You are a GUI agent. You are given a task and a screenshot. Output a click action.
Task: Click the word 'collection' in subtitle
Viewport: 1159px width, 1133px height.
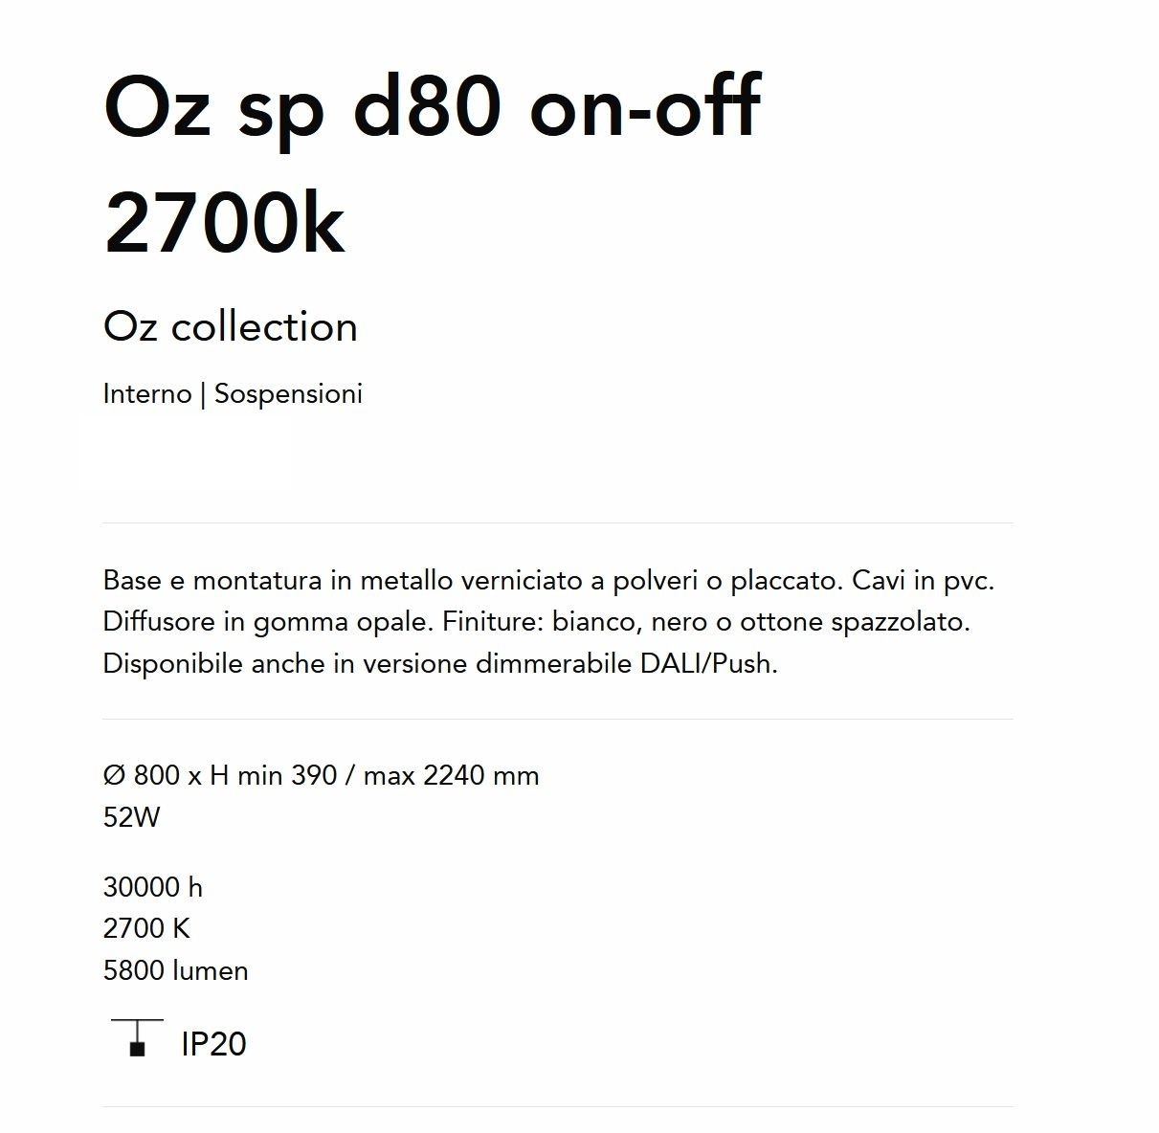click(265, 327)
